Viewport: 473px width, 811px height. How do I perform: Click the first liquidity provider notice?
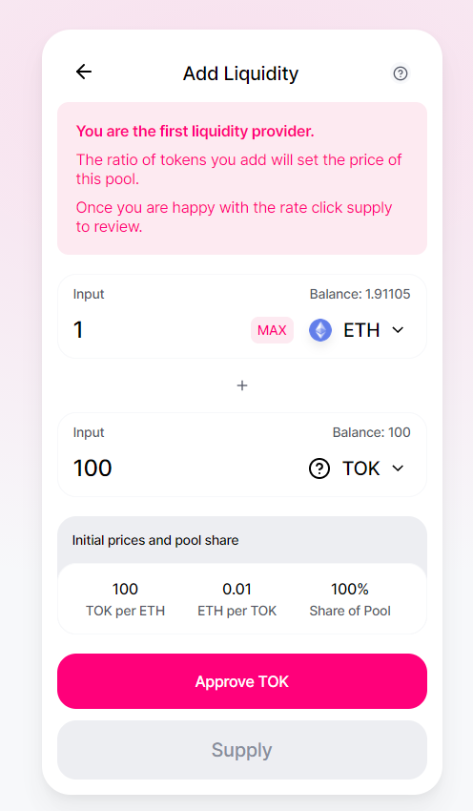(x=242, y=178)
